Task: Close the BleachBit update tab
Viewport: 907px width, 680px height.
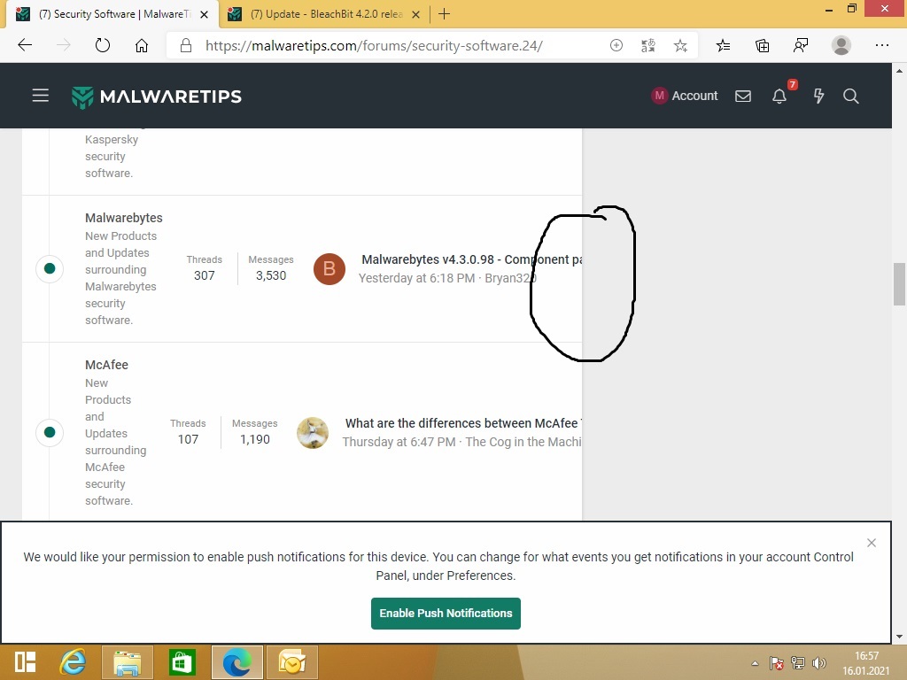Action: (415, 14)
